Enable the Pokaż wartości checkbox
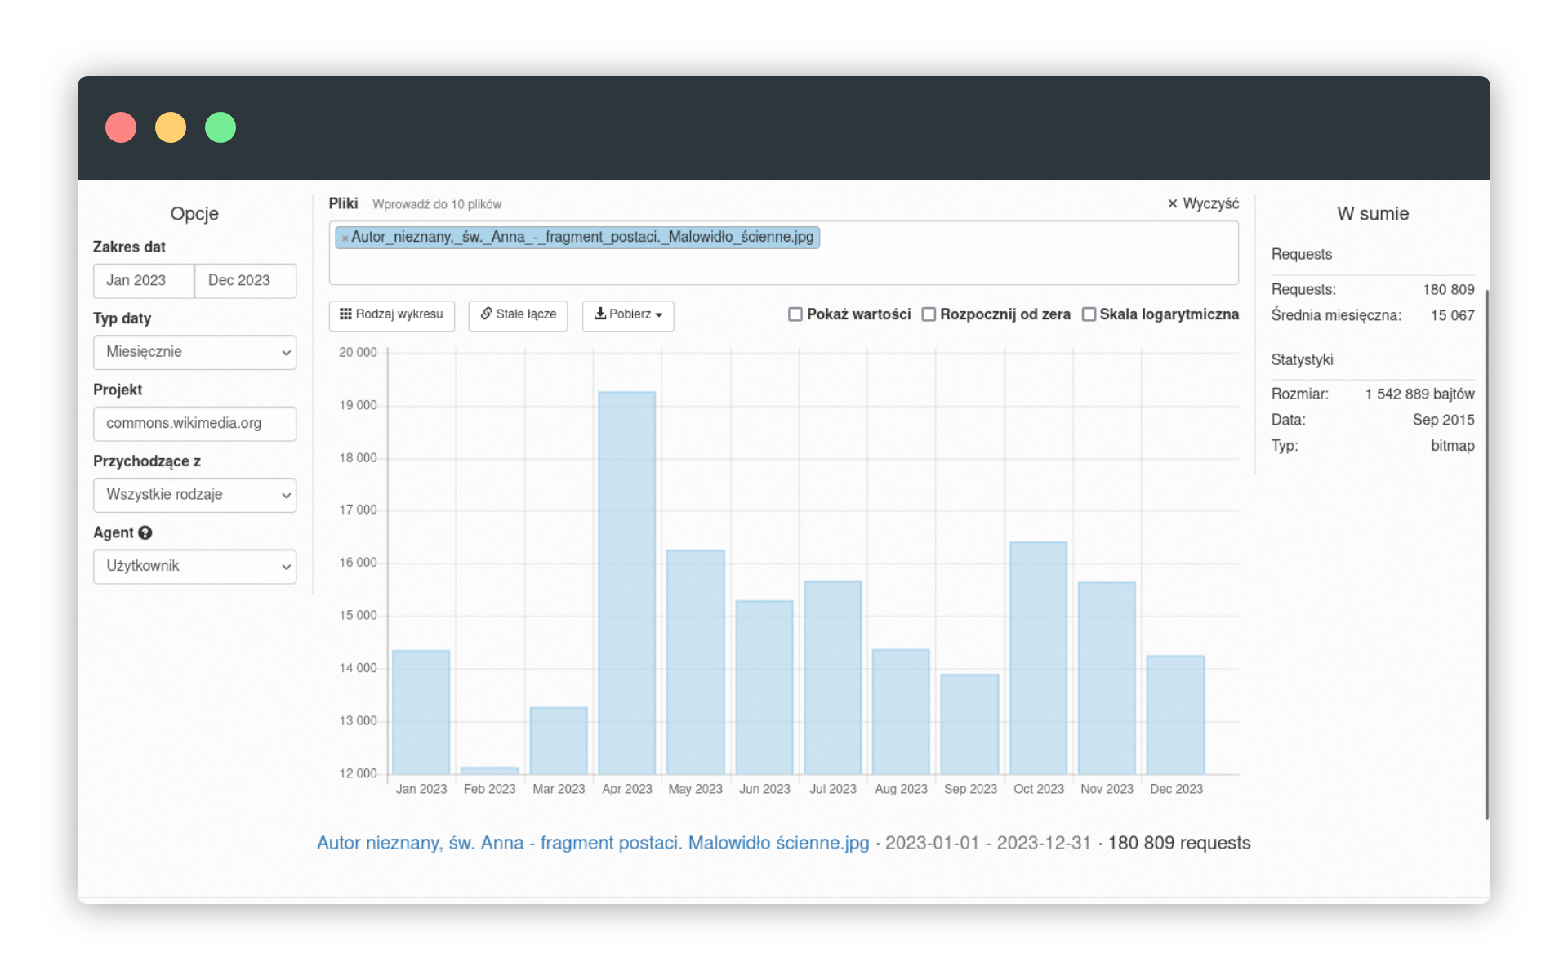This screenshot has height=980, width=1568. point(795,314)
